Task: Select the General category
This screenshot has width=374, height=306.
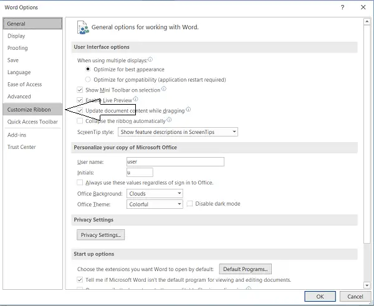Action: [32, 24]
